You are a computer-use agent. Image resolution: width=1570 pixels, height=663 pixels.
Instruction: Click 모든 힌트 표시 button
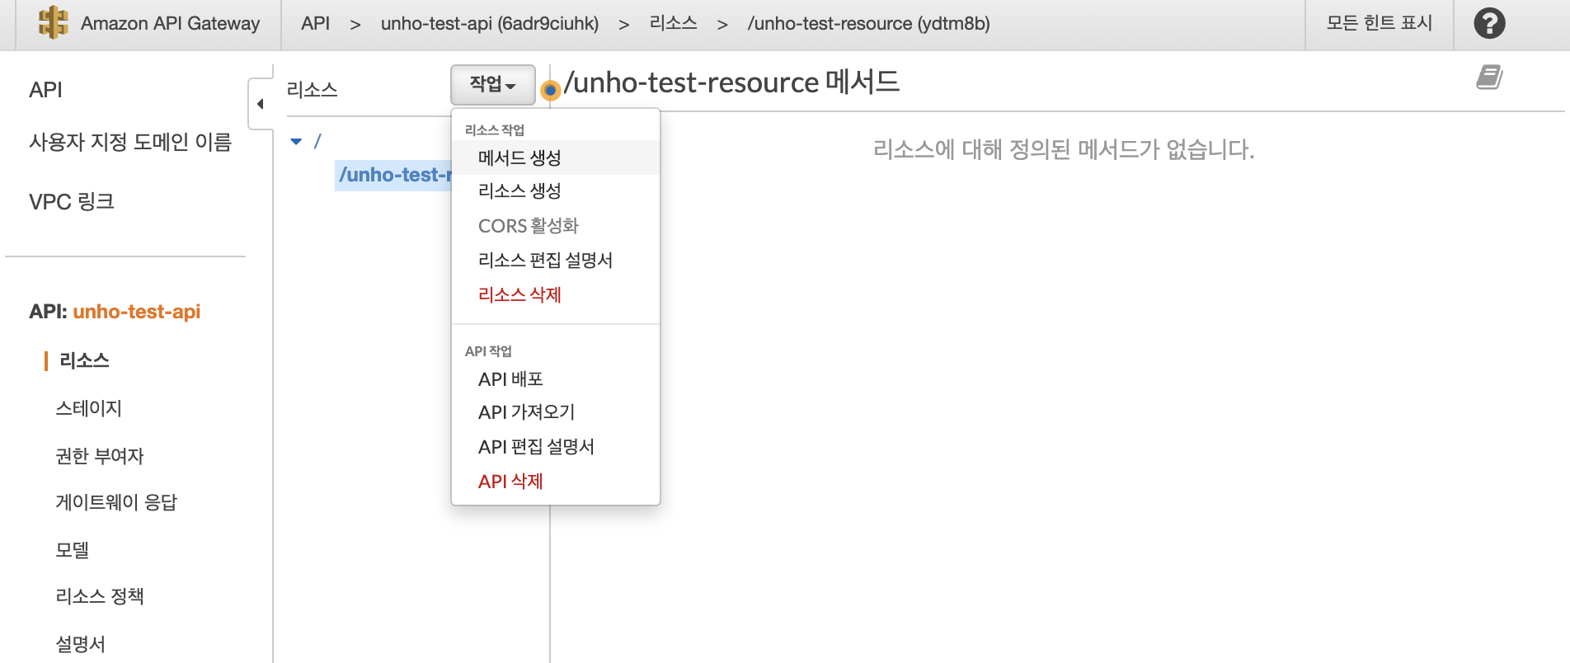click(x=1380, y=23)
